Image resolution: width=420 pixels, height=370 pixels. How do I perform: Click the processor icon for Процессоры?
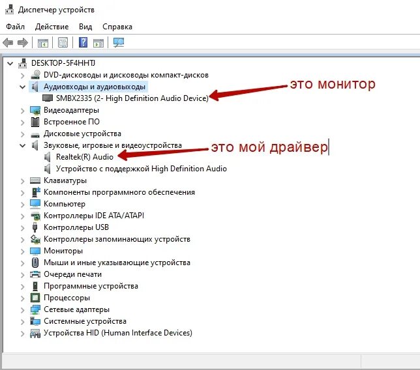(x=35, y=298)
